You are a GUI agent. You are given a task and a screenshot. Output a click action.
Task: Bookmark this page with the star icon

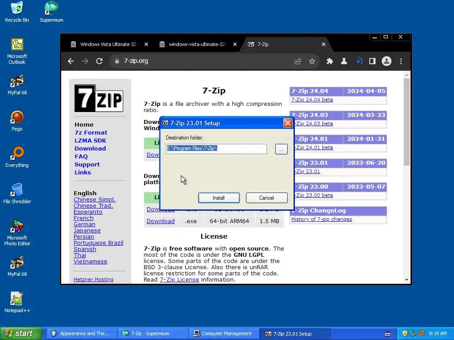tap(312, 61)
